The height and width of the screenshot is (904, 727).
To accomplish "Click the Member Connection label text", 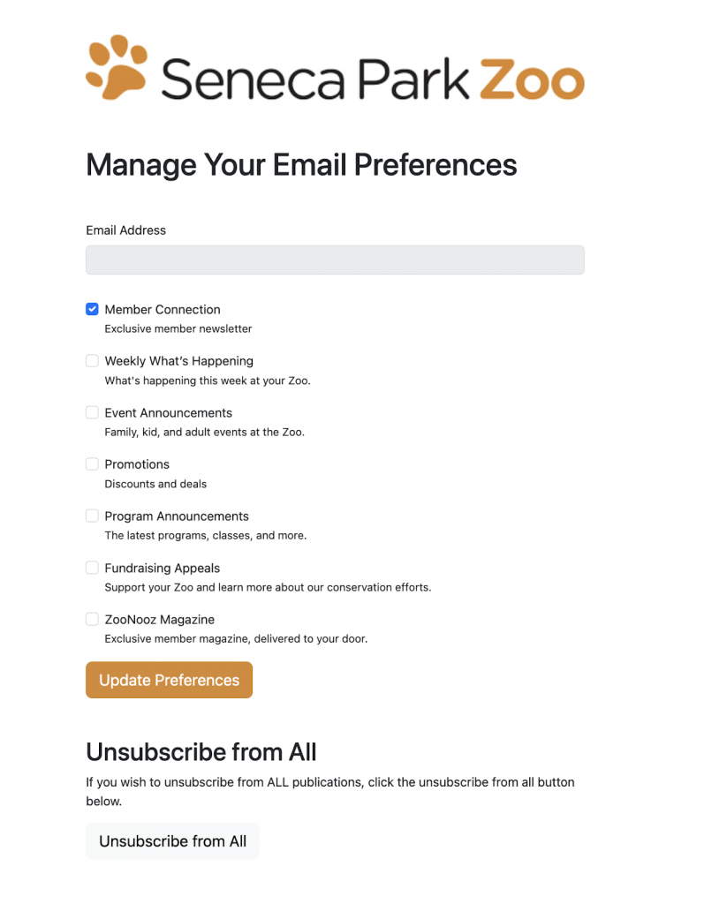I will [163, 310].
